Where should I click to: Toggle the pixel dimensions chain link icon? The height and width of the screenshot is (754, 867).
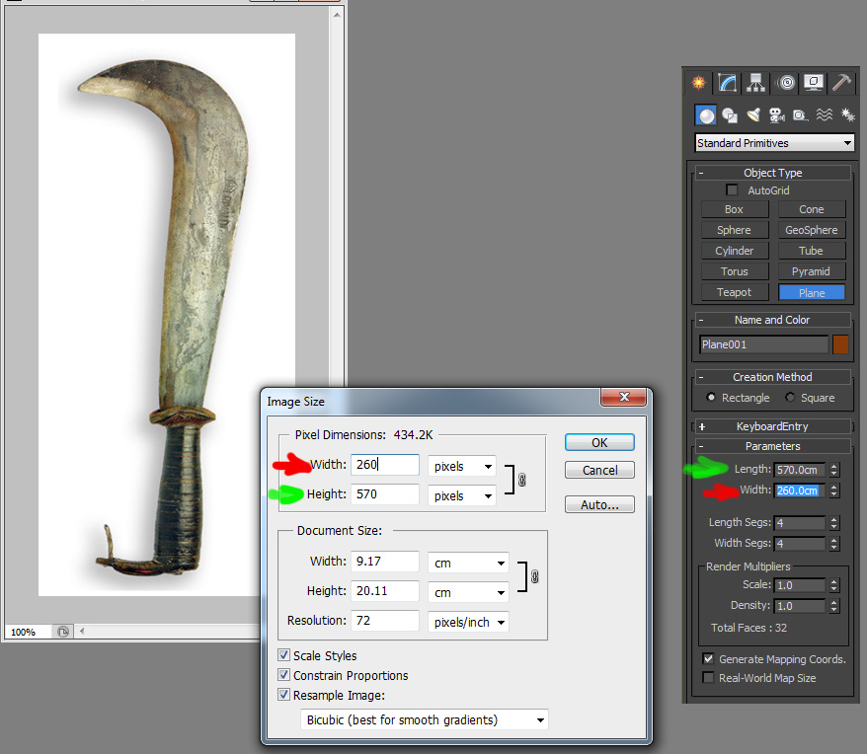click(x=521, y=480)
